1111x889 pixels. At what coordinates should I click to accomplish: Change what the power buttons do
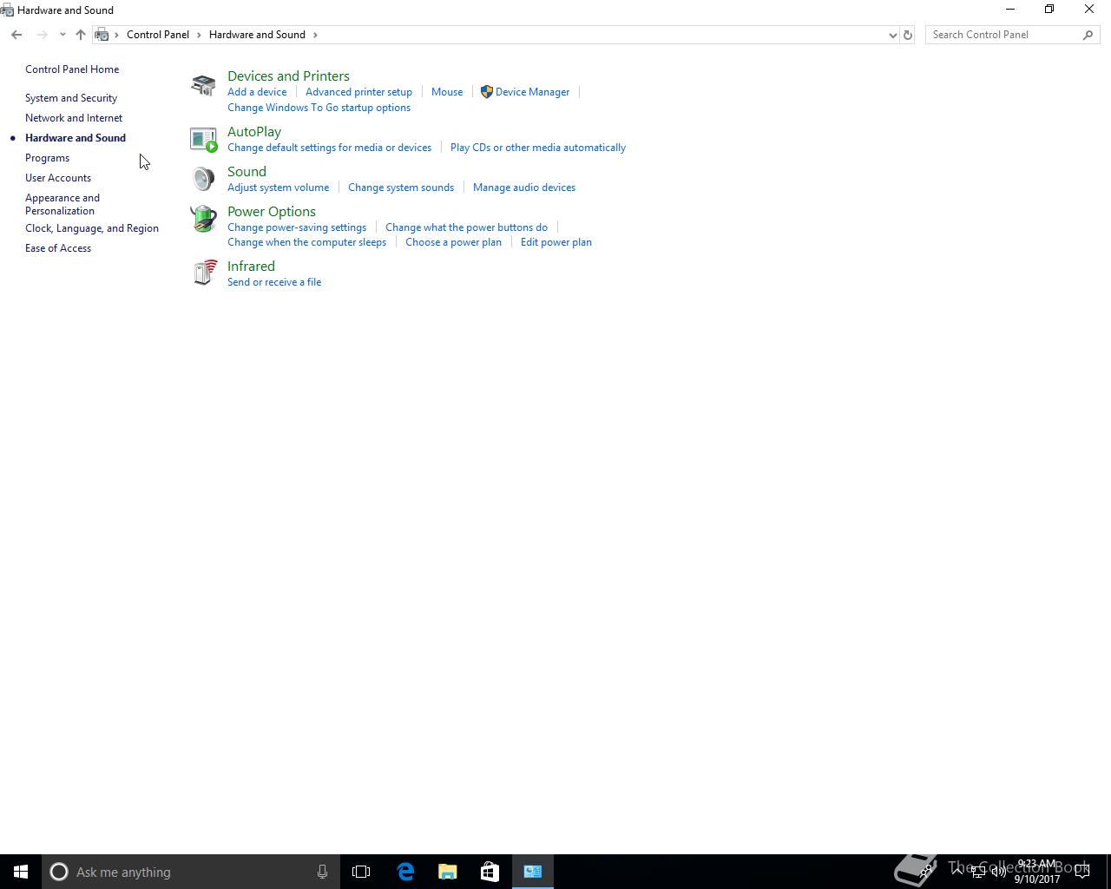(x=466, y=227)
